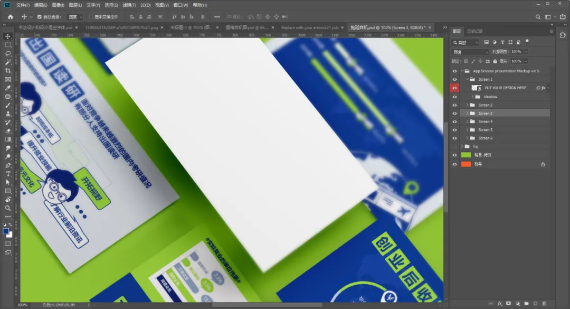
Task: Open the blend mode dropdown
Action: [x=470, y=52]
